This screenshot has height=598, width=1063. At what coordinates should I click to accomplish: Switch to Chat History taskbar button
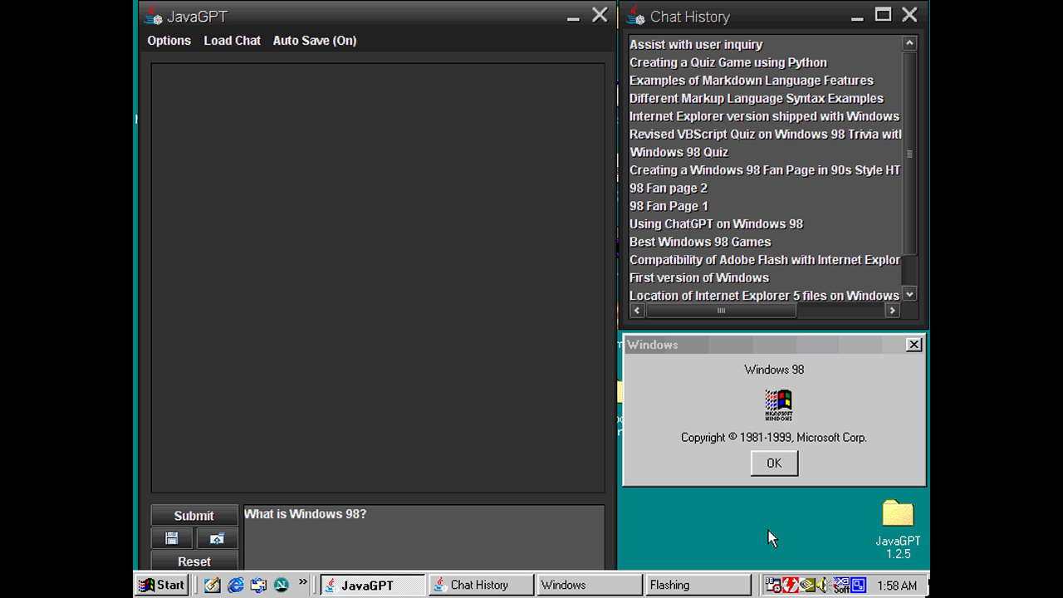(482, 585)
